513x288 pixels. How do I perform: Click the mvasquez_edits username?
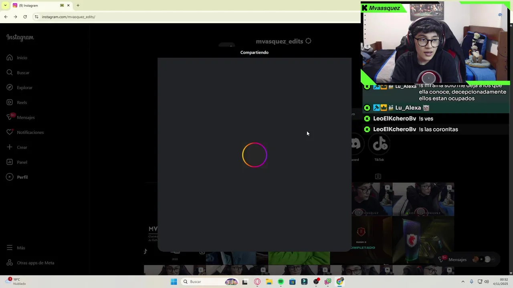pos(279,41)
